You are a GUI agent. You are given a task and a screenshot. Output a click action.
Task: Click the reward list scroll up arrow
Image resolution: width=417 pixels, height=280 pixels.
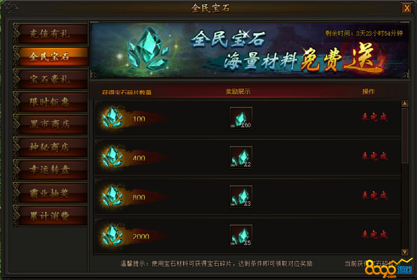(405, 104)
